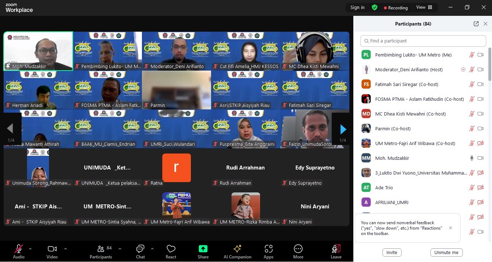Viewport: 492px width, 262px height.
Task: Click the Sign in link
Action: (x=357, y=8)
